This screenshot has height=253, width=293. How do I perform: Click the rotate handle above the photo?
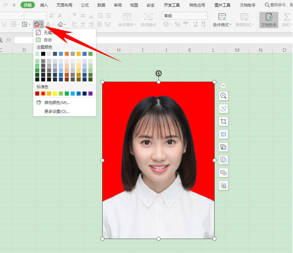coord(158,74)
